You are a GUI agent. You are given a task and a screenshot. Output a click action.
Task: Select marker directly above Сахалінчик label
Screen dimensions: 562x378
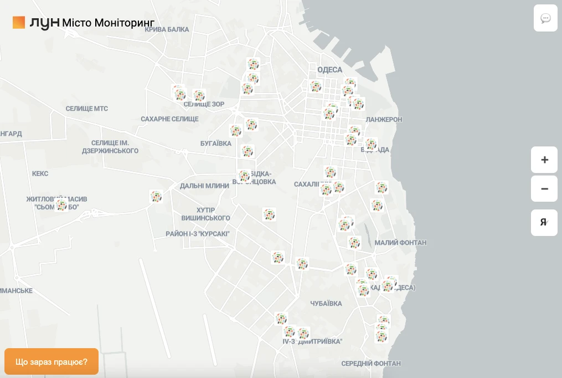(331, 172)
